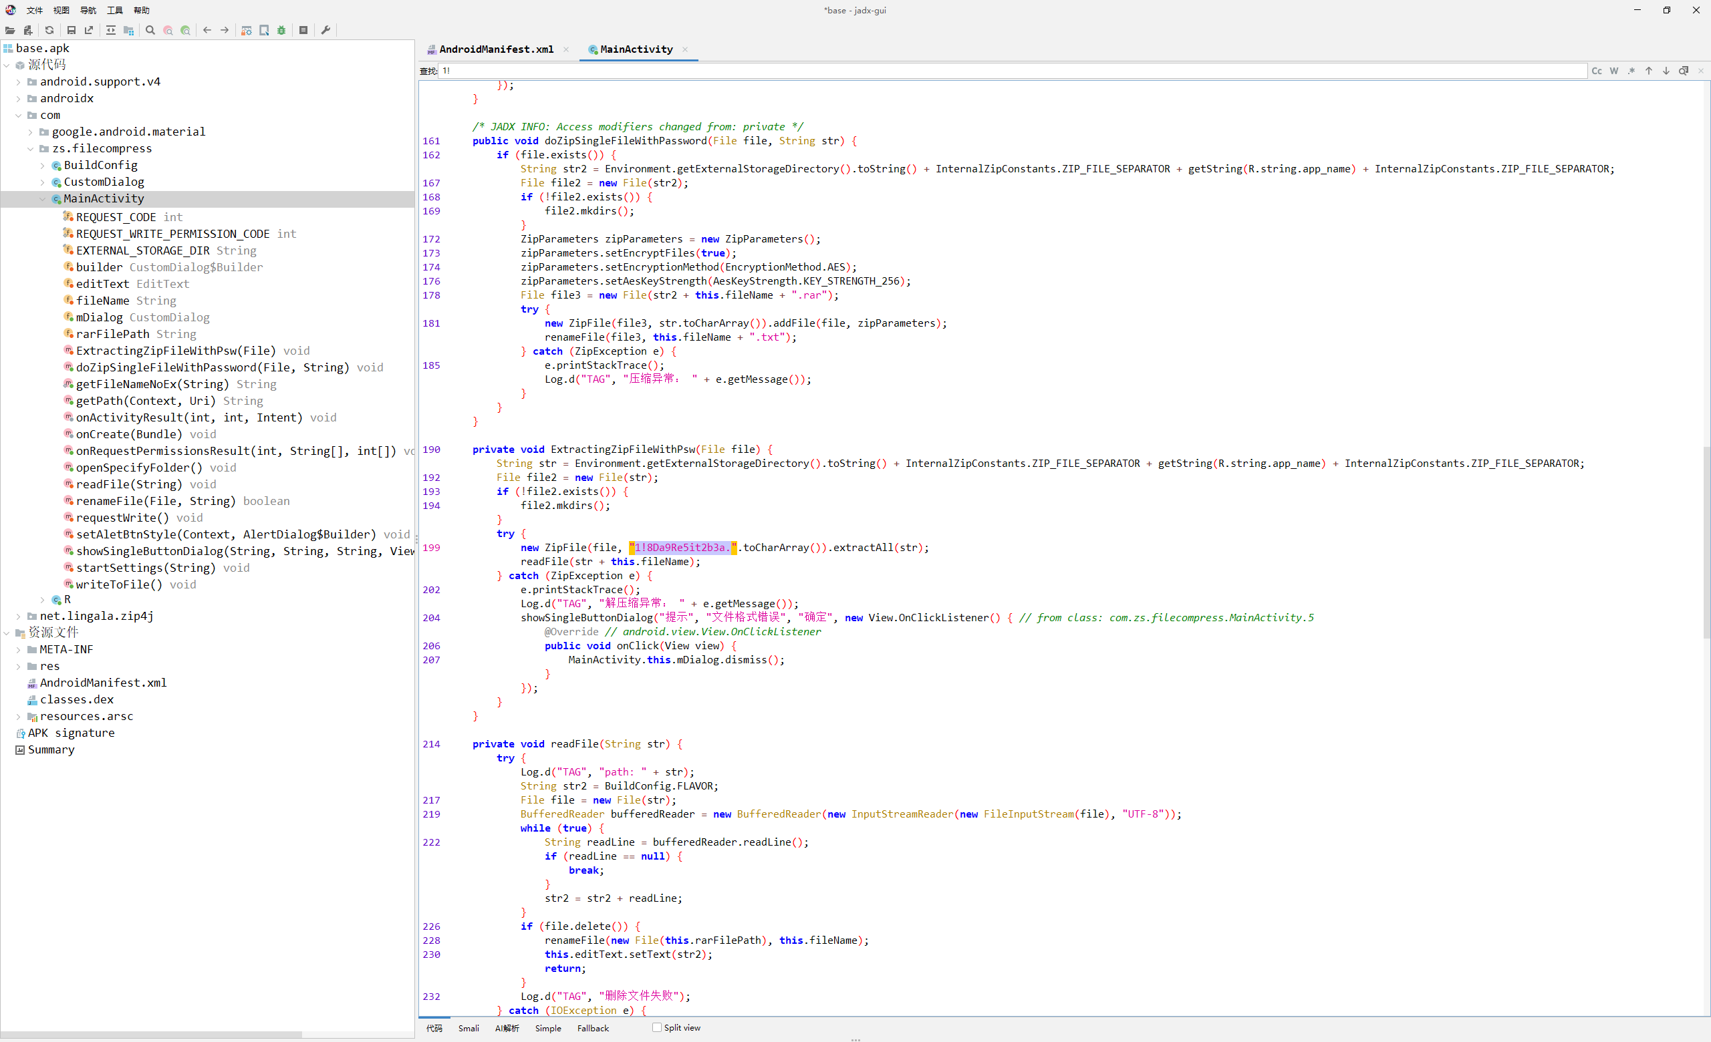
Task: Click the save project disk icon
Action: tap(71, 31)
